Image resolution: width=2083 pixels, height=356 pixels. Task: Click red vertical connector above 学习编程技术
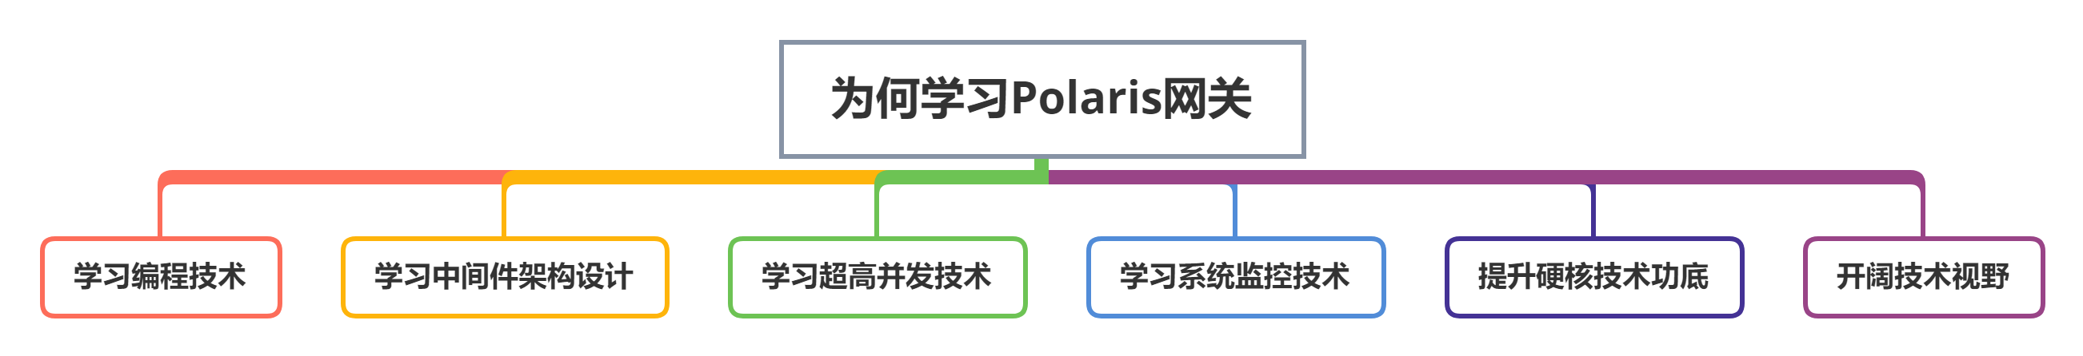click(x=161, y=212)
